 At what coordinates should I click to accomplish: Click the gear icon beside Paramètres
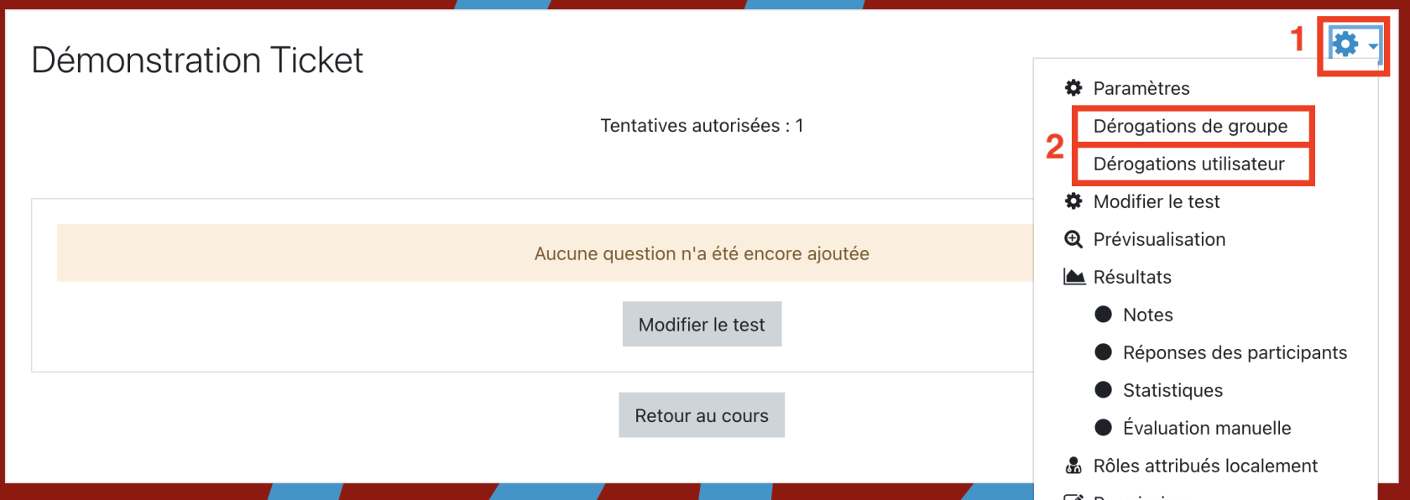(1073, 88)
